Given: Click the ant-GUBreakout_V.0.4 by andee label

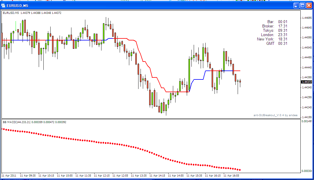Looking at the screenshot, I should pyautogui.click(x=275, y=115).
